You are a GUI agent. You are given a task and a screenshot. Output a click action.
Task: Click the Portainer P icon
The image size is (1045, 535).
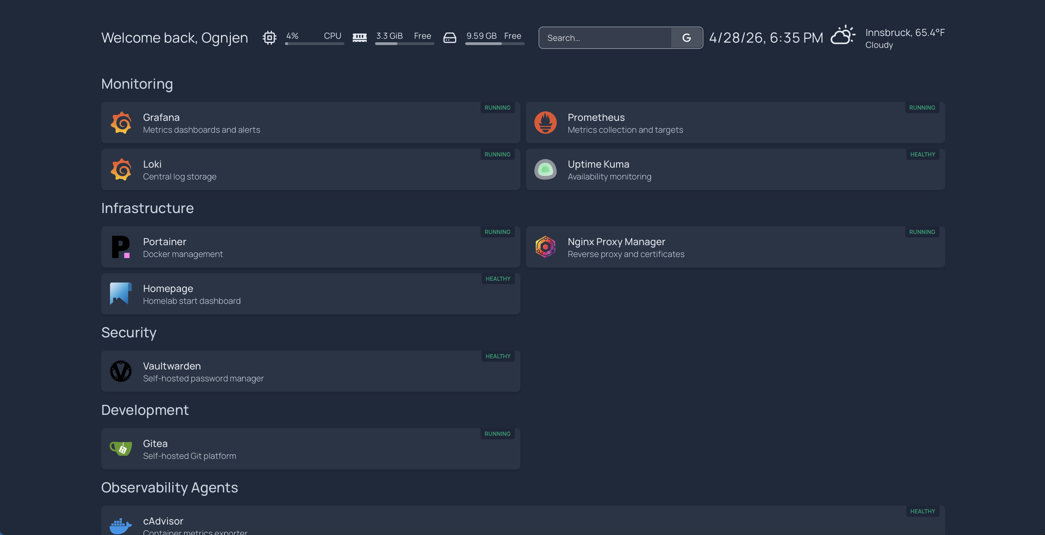(x=121, y=247)
